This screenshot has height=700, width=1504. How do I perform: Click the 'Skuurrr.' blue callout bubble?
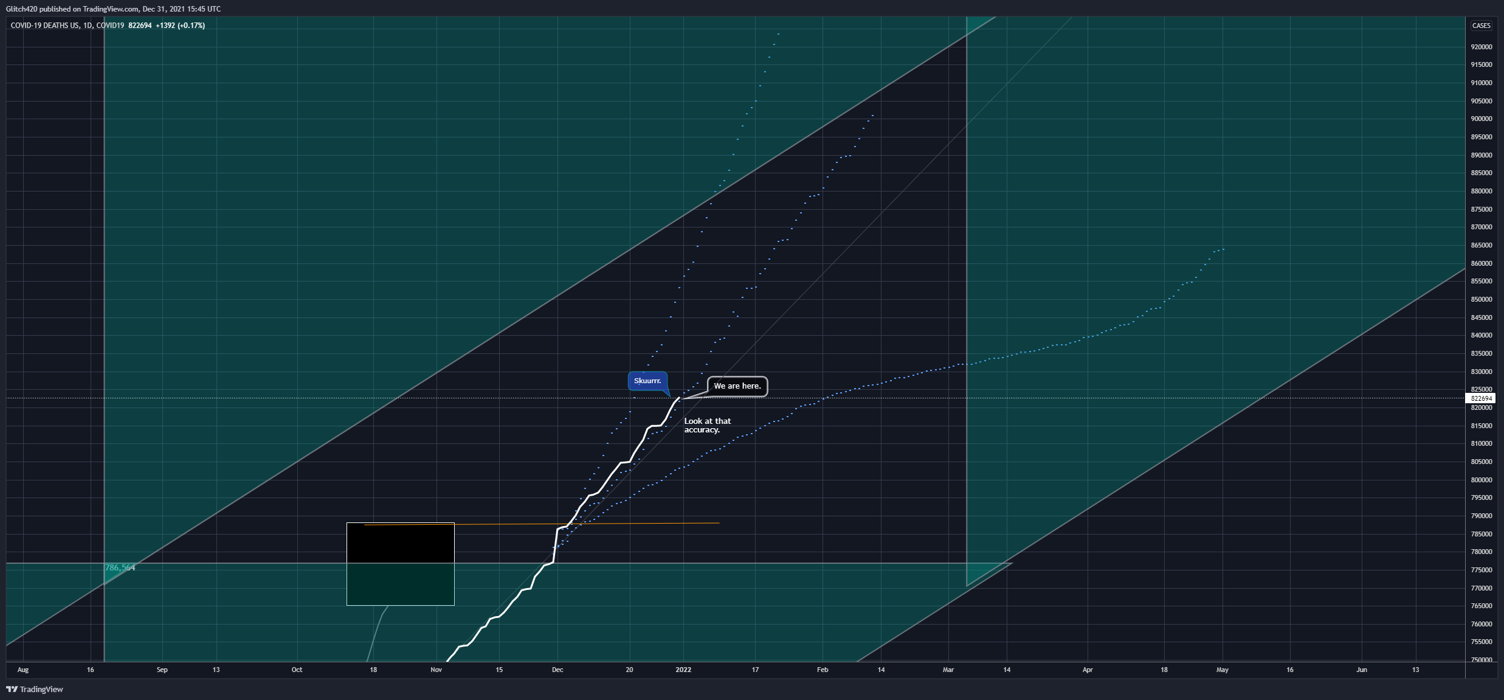tap(647, 381)
